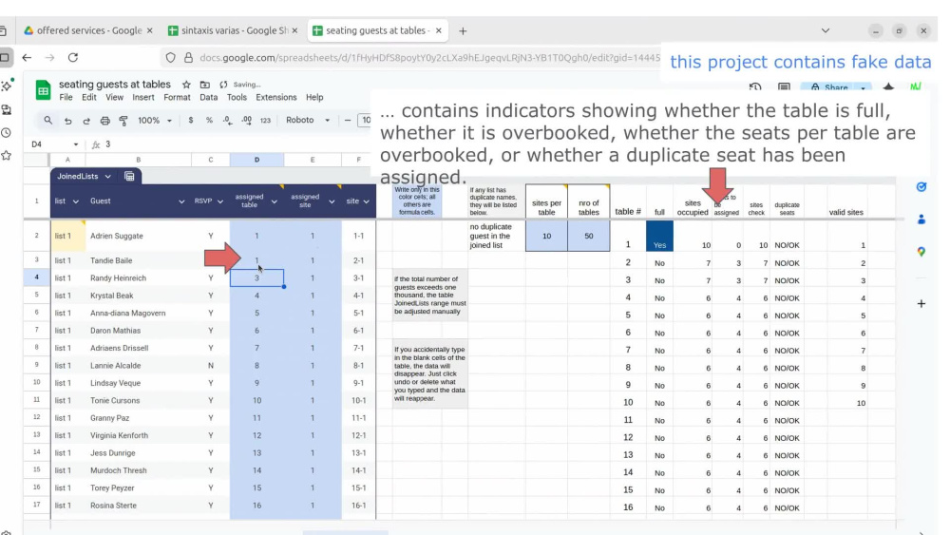This screenshot has width=950, height=535.
Task: Open the Guest column filter dropdown
Action: click(x=181, y=201)
